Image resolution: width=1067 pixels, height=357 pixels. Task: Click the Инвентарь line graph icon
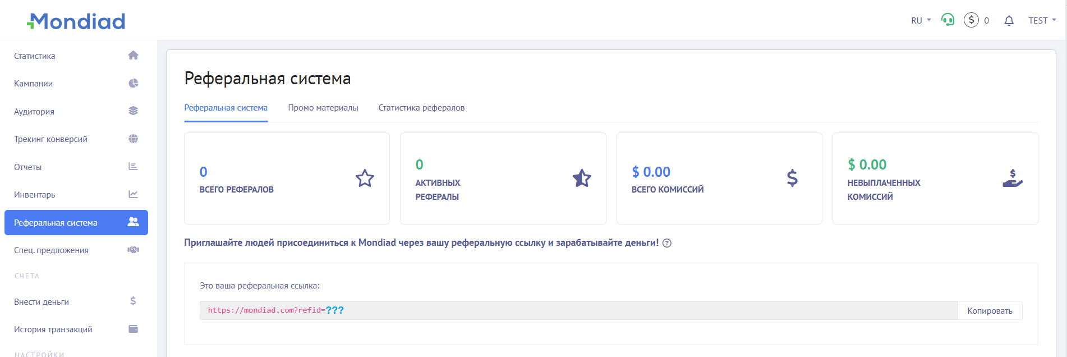pos(133,194)
